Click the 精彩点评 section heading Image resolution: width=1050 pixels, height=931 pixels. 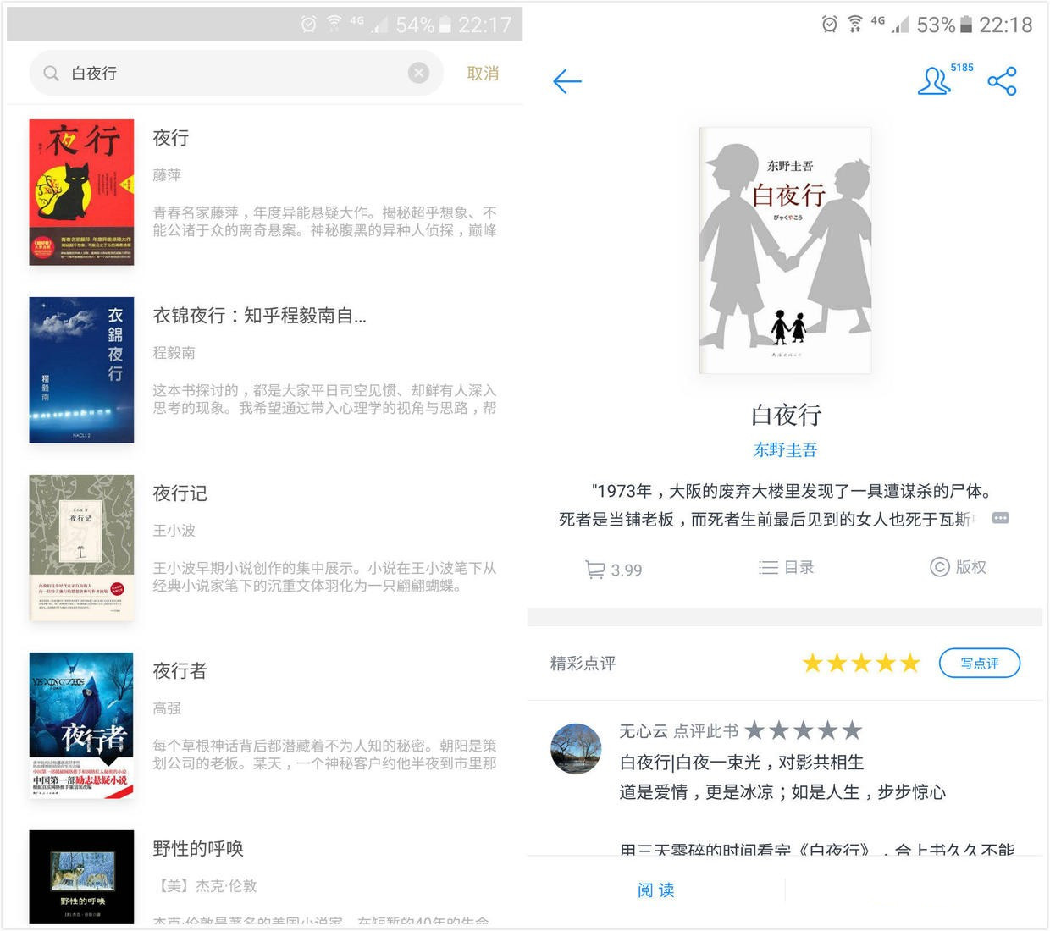coord(583,664)
